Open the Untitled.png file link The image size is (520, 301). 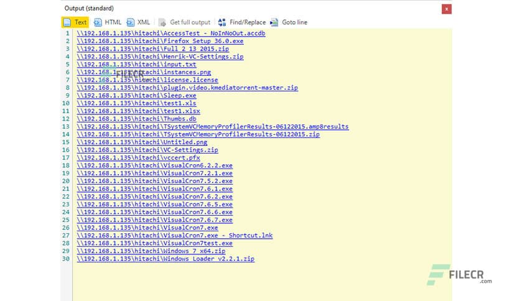[142, 142]
